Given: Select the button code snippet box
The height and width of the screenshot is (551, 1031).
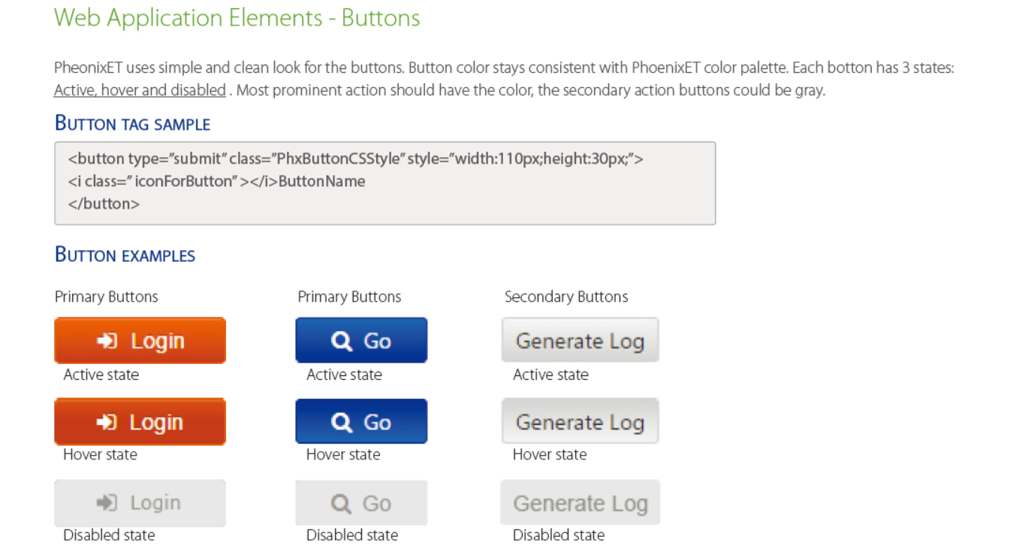Looking at the screenshot, I should pos(384,182).
